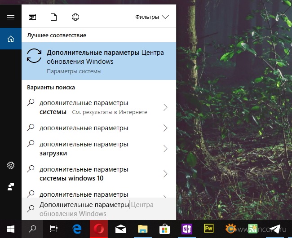Launch Opera browser from taskbar
Image resolution: width=292 pixels, height=238 pixels.
pos(99,229)
